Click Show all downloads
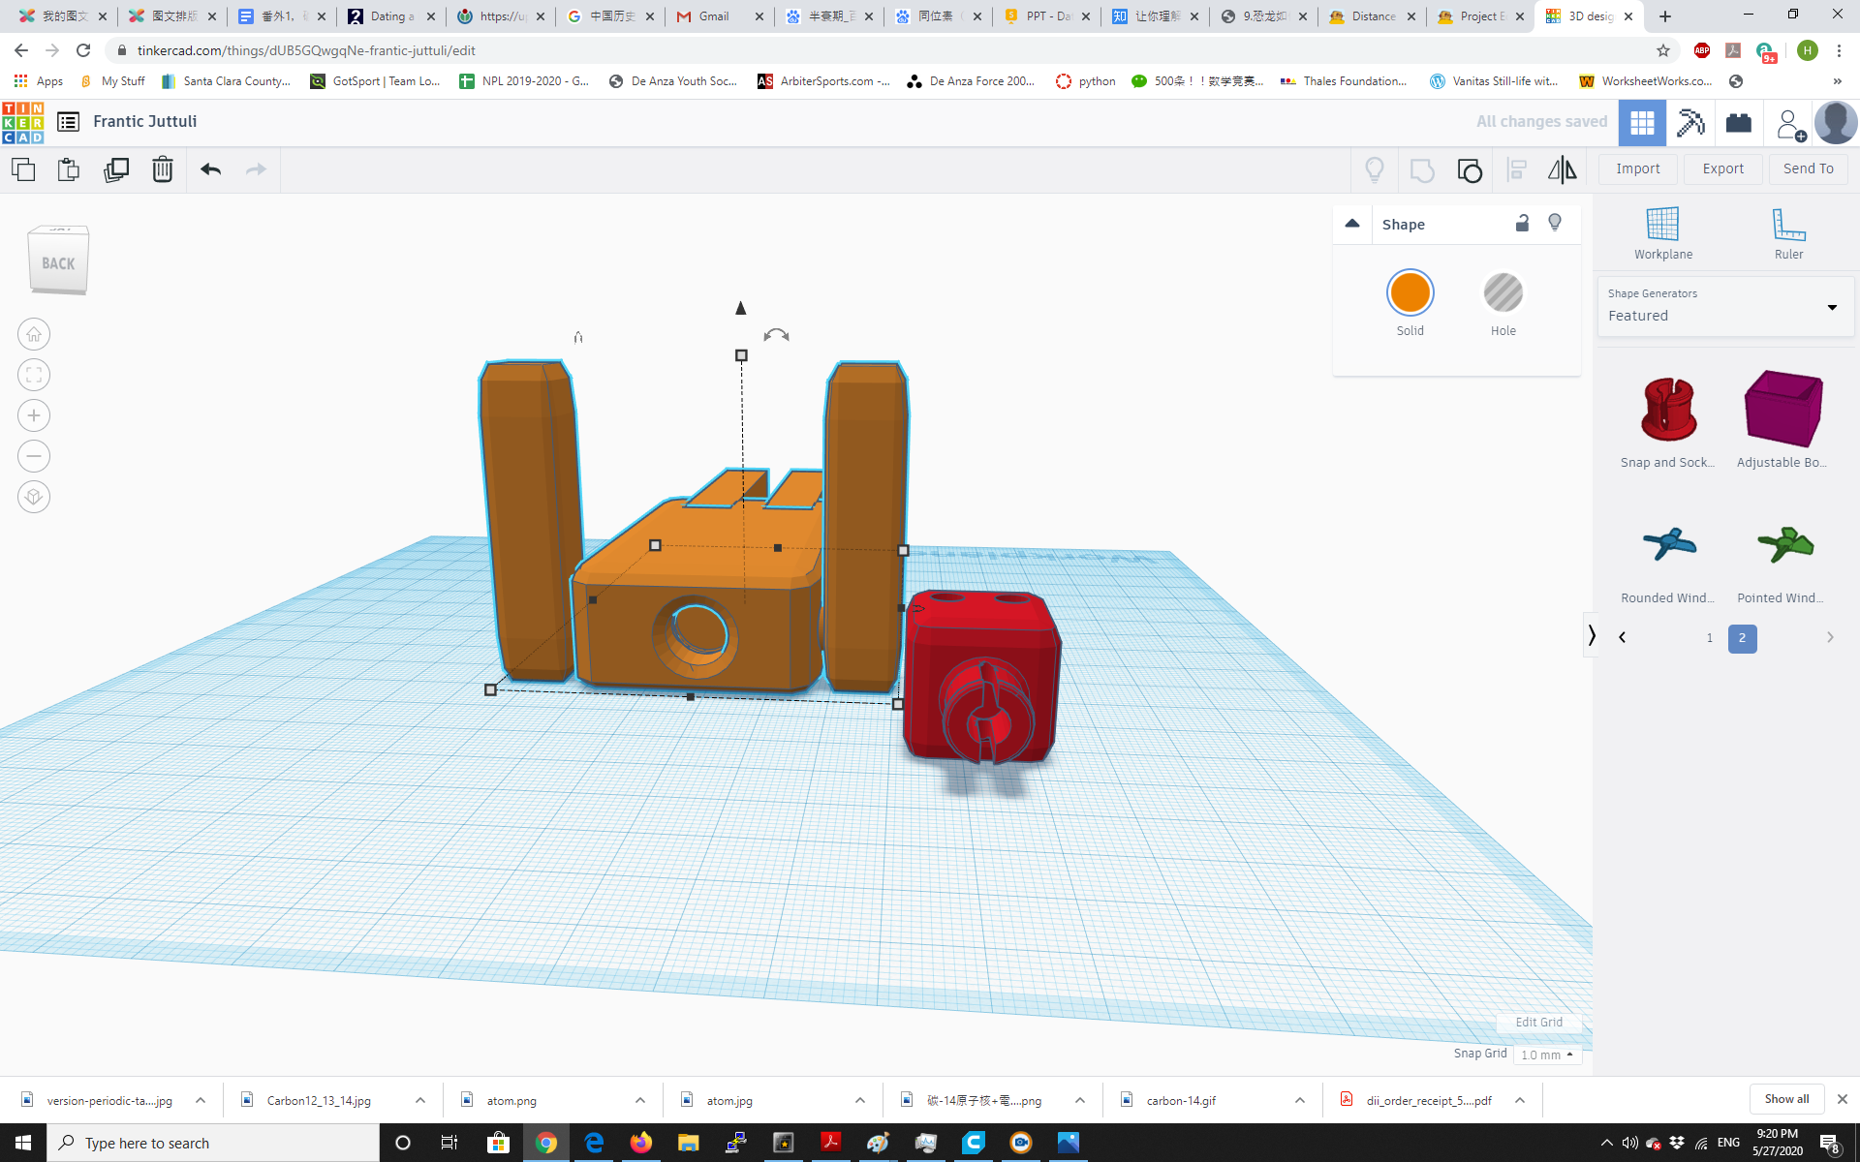 pyautogui.click(x=1786, y=1099)
